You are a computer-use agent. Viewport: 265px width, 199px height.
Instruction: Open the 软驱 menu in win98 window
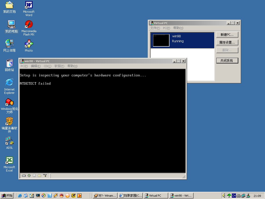pos(59,66)
